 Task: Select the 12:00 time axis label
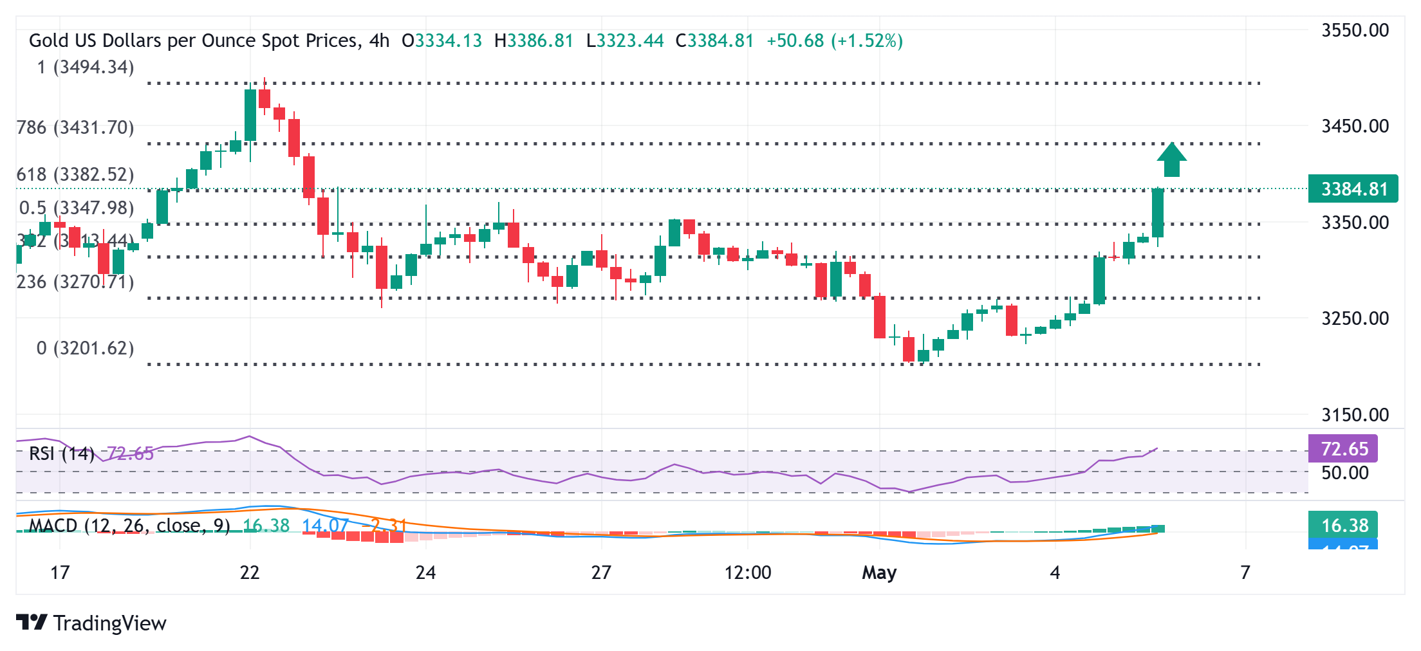(x=747, y=573)
